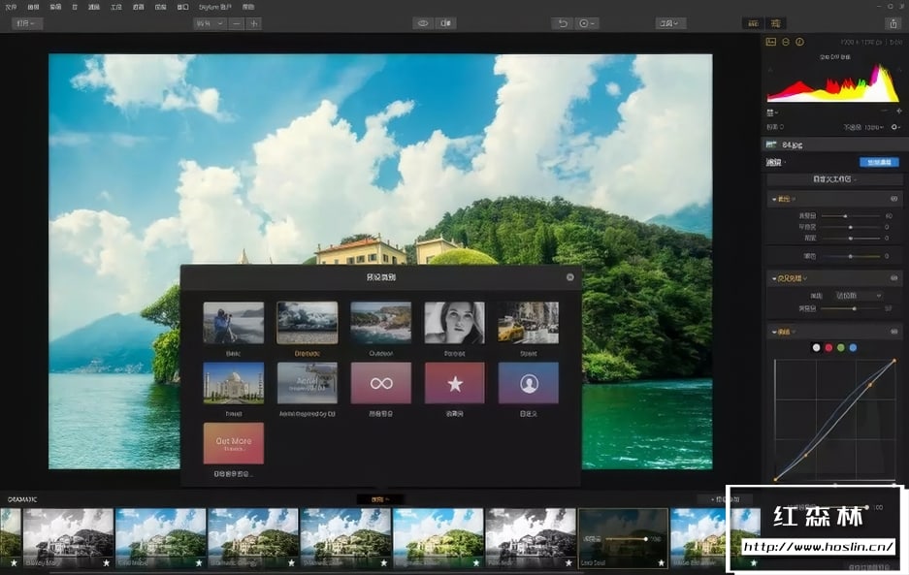The height and width of the screenshot is (575, 909).
Task: Choose the Outdoor preset category
Action: [x=381, y=323]
